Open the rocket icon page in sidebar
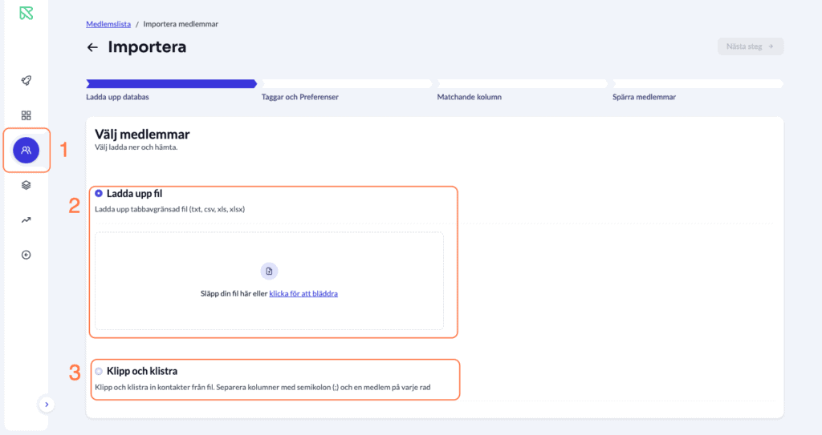 26,81
